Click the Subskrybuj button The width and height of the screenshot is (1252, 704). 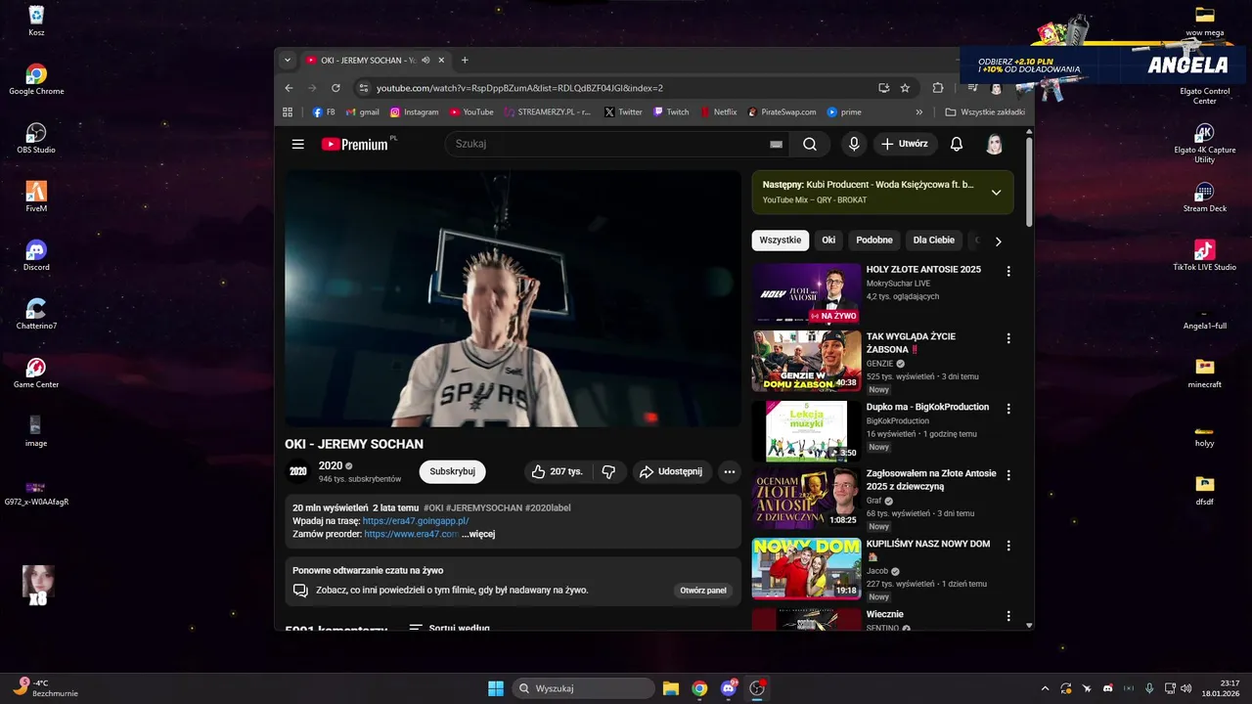point(452,471)
